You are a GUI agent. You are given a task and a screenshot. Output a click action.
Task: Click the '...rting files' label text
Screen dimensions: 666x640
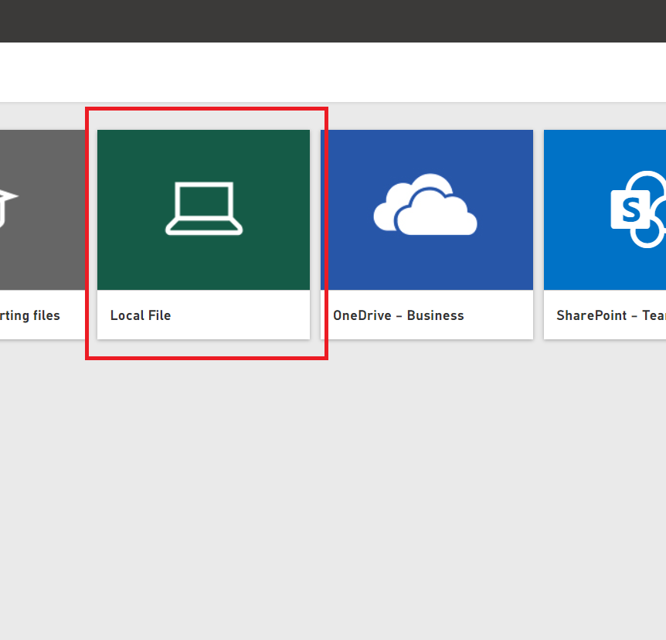(x=29, y=315)
